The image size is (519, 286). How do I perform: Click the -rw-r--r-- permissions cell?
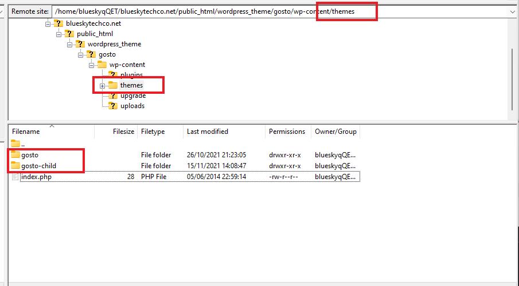283,177
